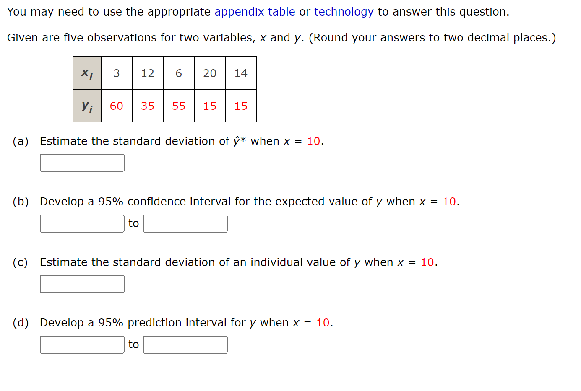Select the y value 35 in the table
This screenshot has width=581, height=391.
click(x=147, y=106)
